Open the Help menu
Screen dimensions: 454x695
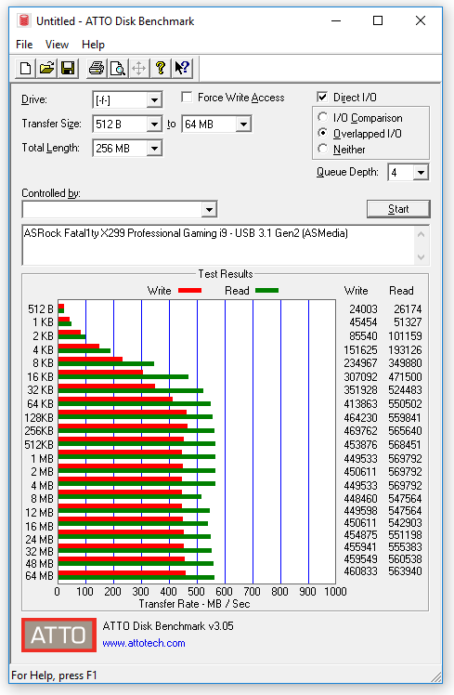pyautogui.click(x=93, y=45)
